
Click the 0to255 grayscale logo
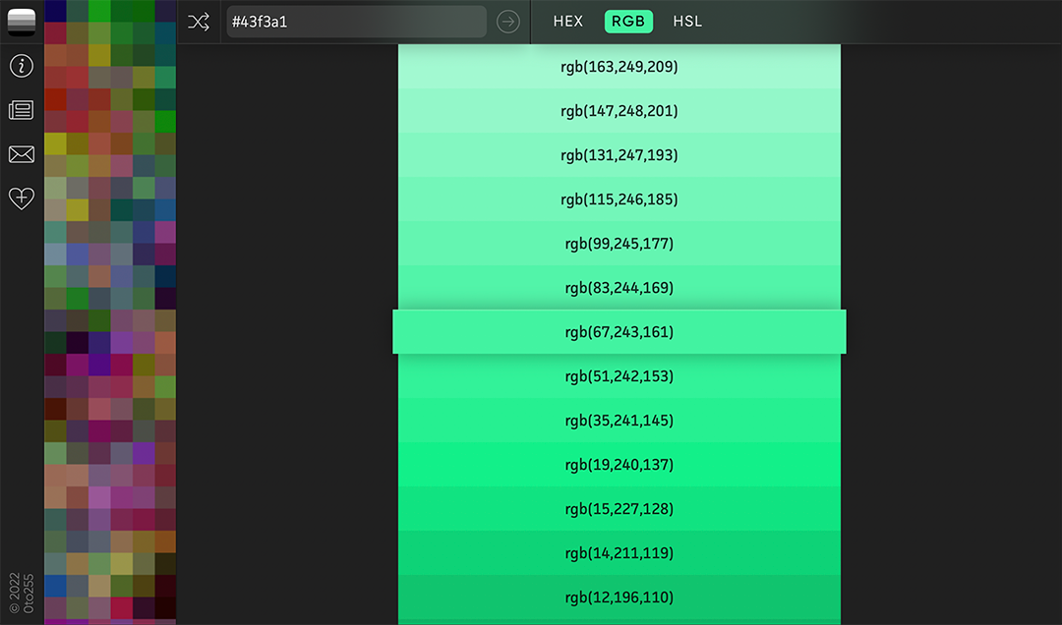point(21,22)
